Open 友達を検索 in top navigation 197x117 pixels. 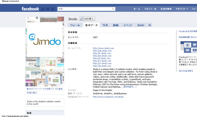click(x=166, y=9)
